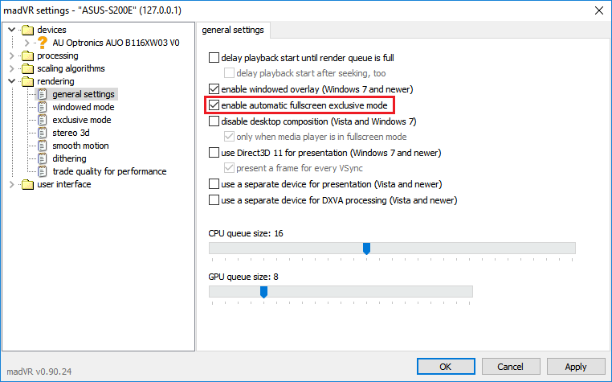Viewport: 612px width, 382px height.
Task: Select trade quality for performance item
Action: [109, 172]
